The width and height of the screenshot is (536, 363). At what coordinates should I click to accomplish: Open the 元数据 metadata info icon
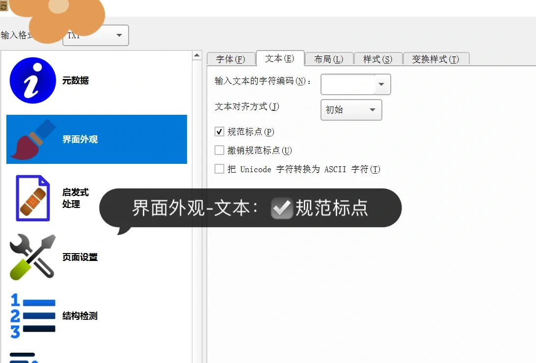click(33, 80)
